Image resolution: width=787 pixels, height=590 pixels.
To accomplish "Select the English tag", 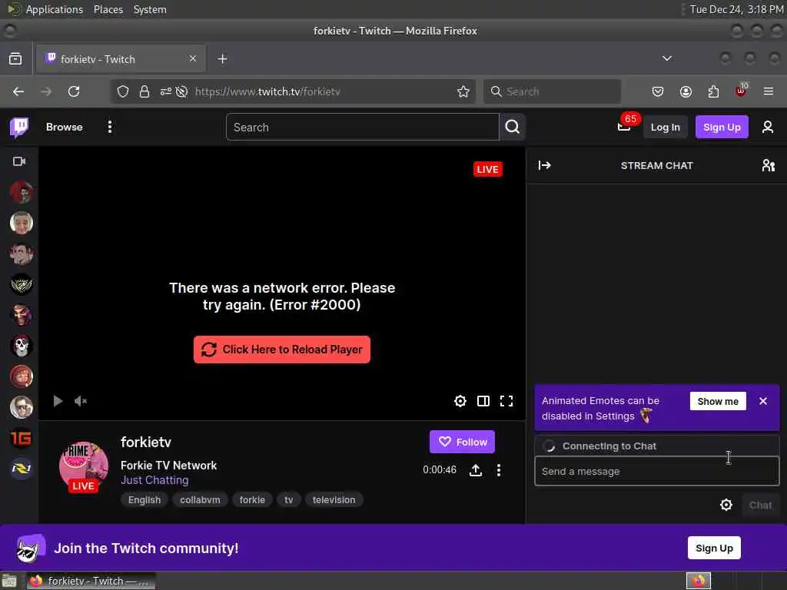I will (x=144, y=499).
